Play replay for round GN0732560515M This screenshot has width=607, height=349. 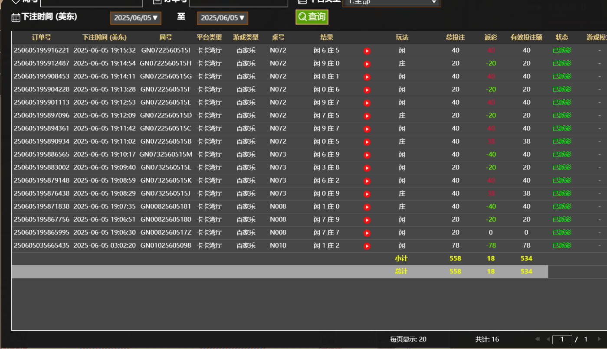(367, 155)
